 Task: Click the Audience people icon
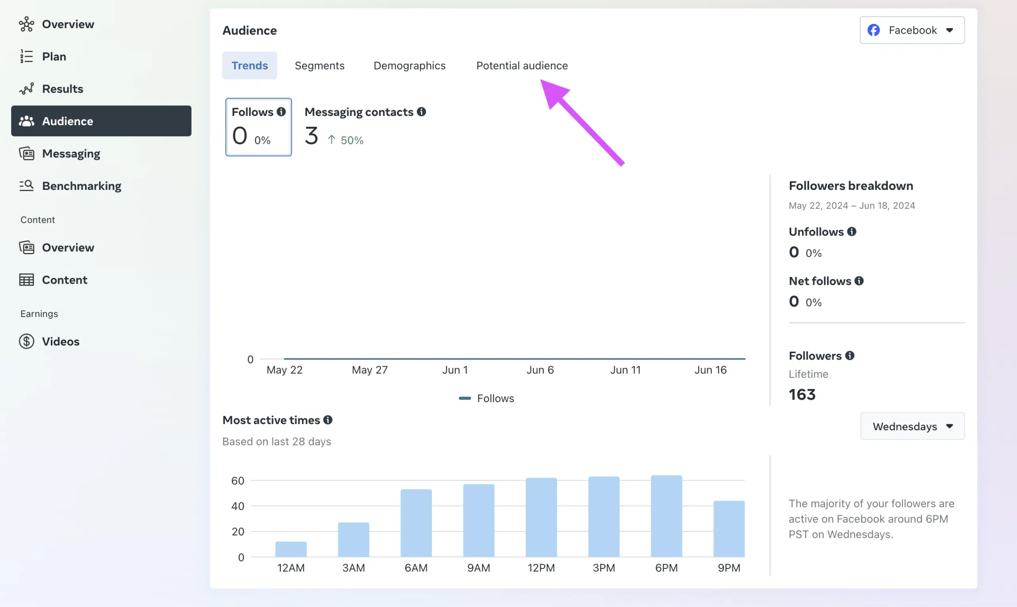(x=26, y=121)
